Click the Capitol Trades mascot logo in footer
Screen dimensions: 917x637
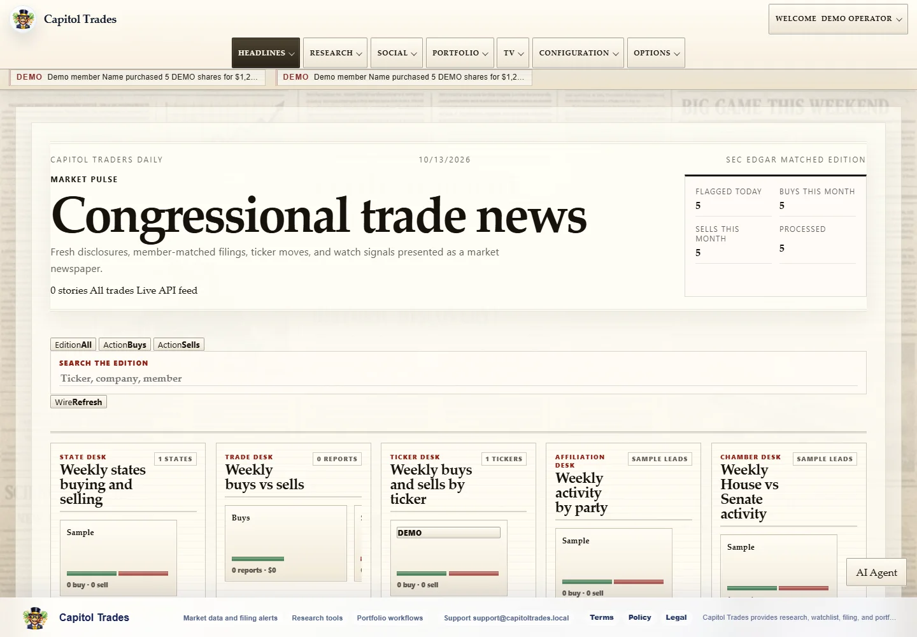click(35, 618)
